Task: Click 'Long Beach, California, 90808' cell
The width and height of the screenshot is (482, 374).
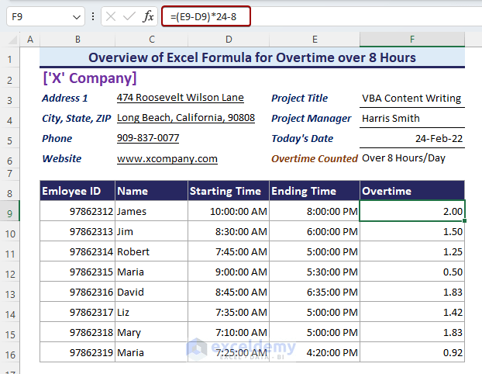Action: (186, 118)
